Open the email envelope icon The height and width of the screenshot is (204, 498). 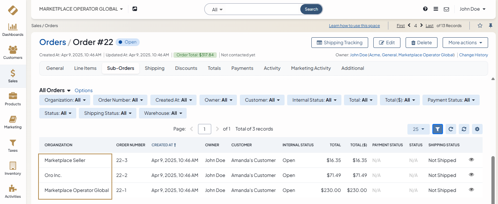pyautogui.click(x=446, y=9)
